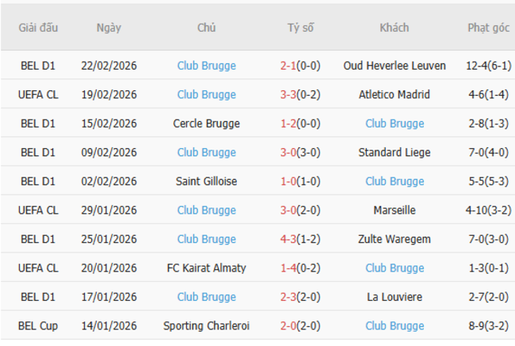Click the La Louviere team name
This screenshot has height=346, width=515.
coord(394,297)
